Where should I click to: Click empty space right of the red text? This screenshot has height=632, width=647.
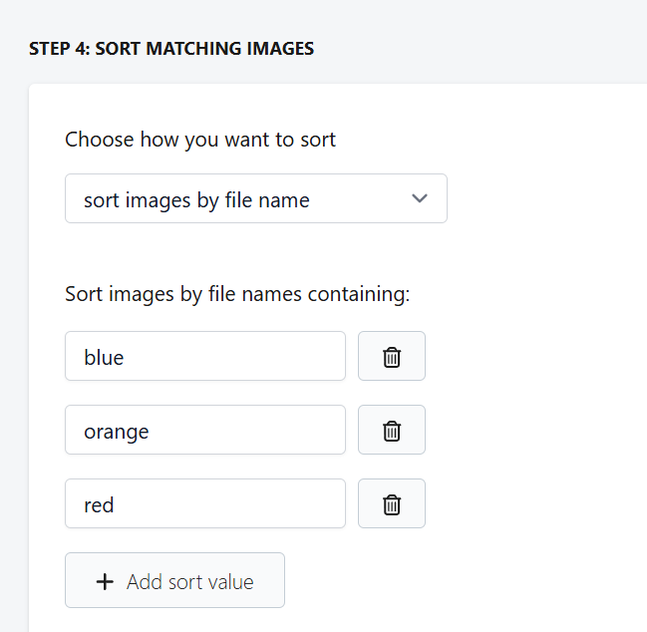[x=229, y=503]
